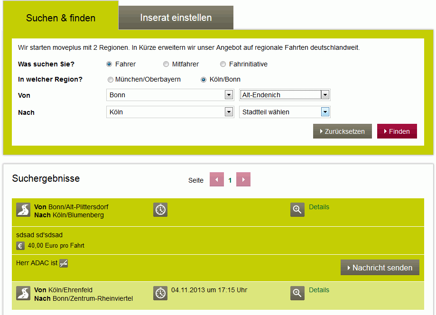Open the Von city dropdown showing Bonn
The image size is (436, 315).
pyautogui.click(x=170, y=95)
